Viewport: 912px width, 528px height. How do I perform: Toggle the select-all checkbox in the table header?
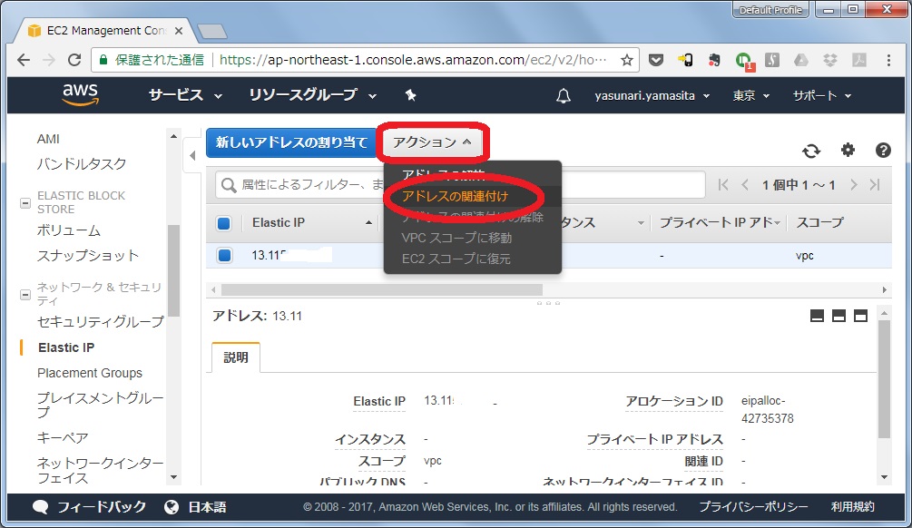coord(224,223)
